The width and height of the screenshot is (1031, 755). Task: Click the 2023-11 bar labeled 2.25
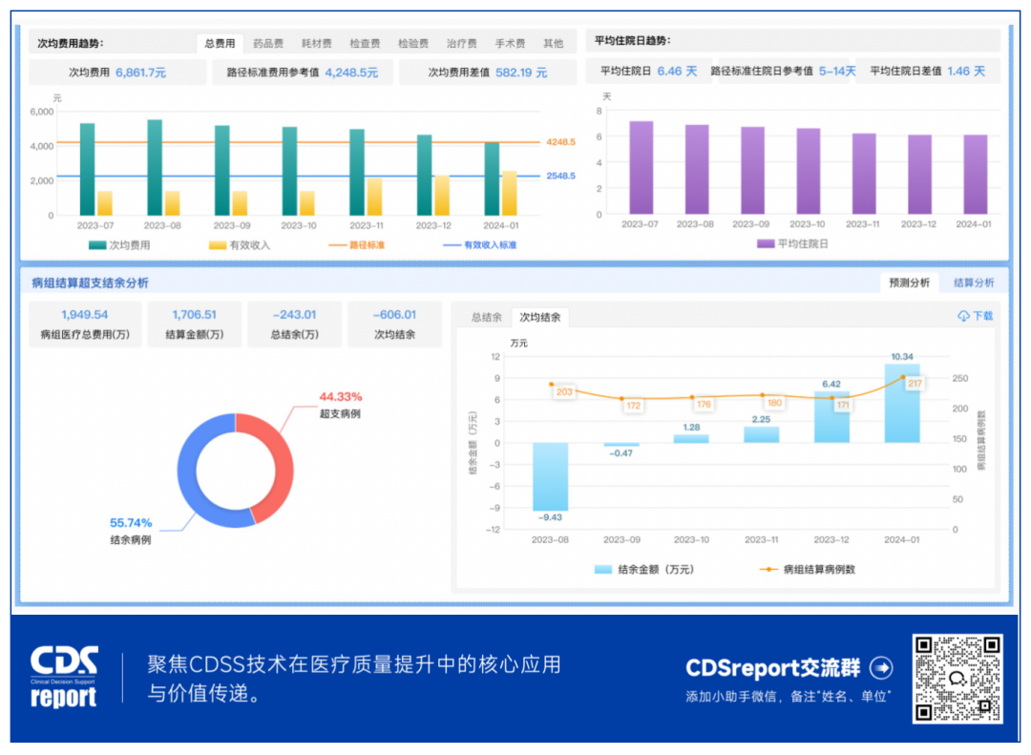click(762, 434)
